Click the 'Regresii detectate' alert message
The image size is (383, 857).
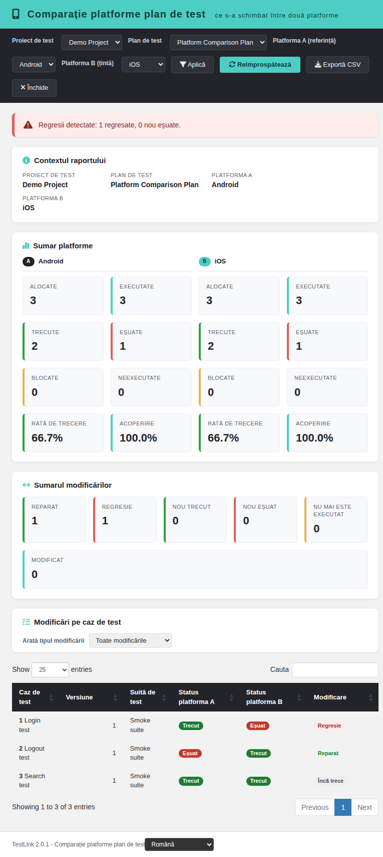[x=110, y=125]
